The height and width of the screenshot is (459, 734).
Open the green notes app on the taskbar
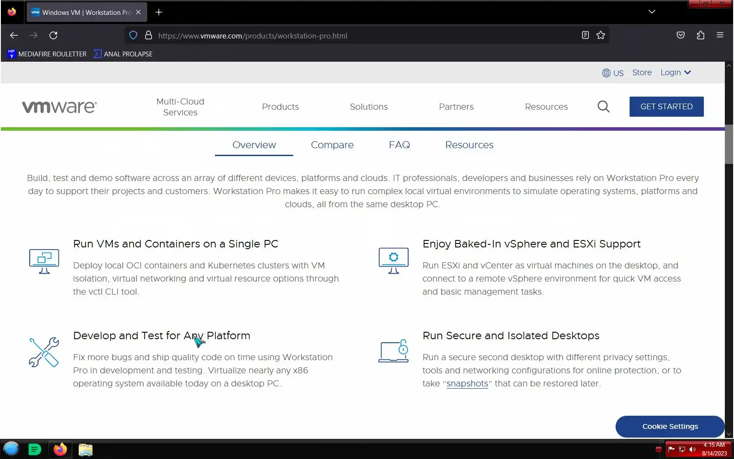point(35,449)
